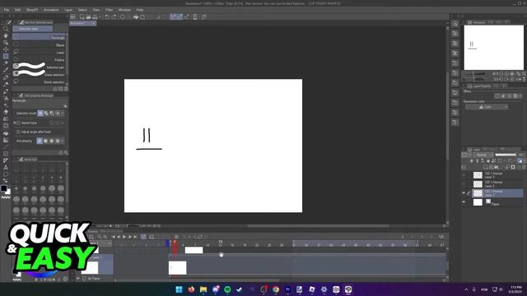Image resolution: width=527 pixels, height=296 pixels.
Task: Open the File menu
Action: 7,10
